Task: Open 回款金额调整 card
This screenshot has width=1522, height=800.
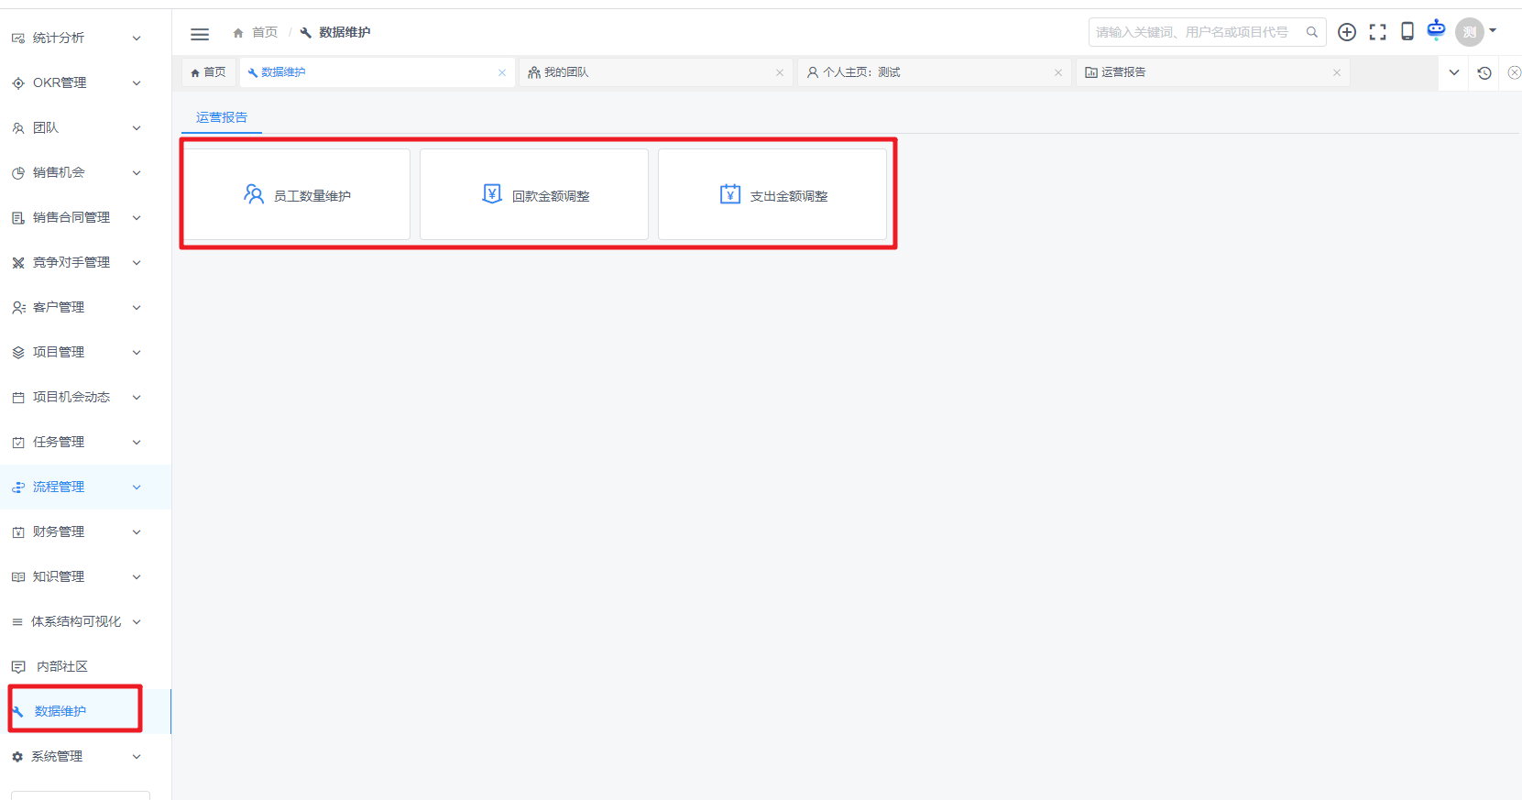Action: click(x=534, y=194)
